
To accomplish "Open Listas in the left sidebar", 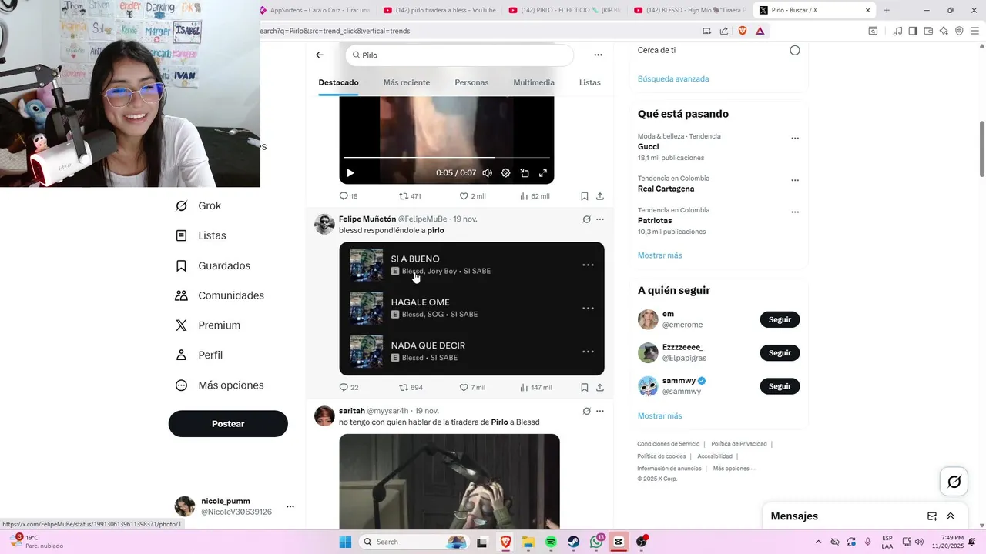I will [x=200, y=235].
